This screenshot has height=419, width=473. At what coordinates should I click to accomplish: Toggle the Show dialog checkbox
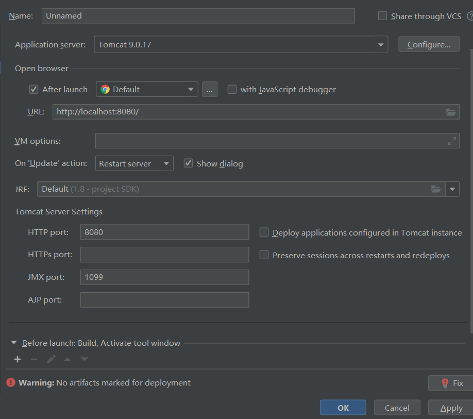coord(189,163)
